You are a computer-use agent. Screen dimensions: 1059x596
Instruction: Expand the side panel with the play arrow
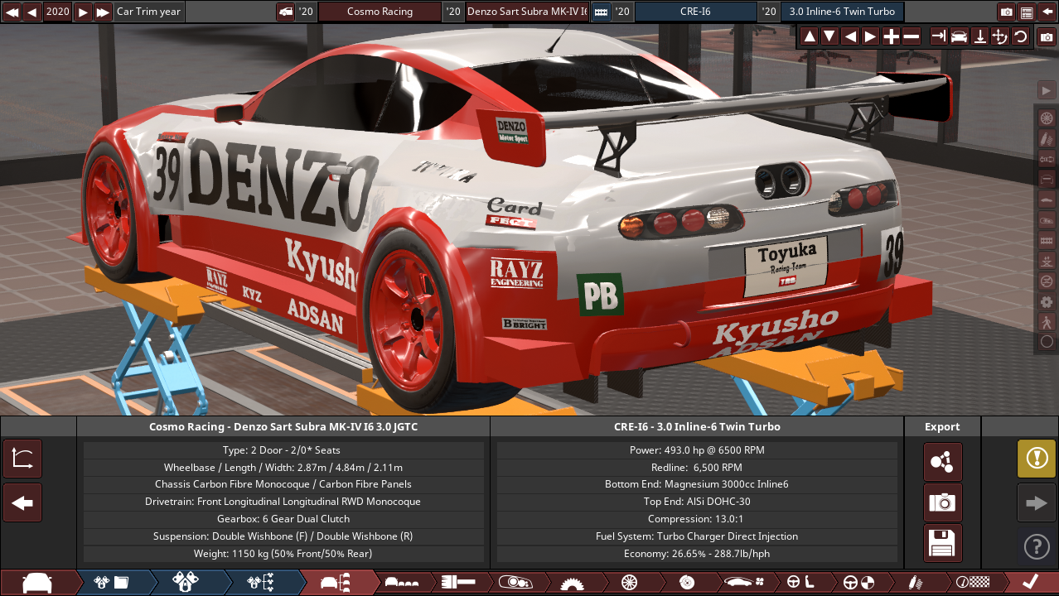click(x=1047, y=89)
